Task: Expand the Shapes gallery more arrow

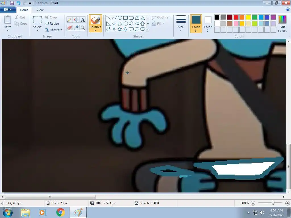Action: click(148, 29)
